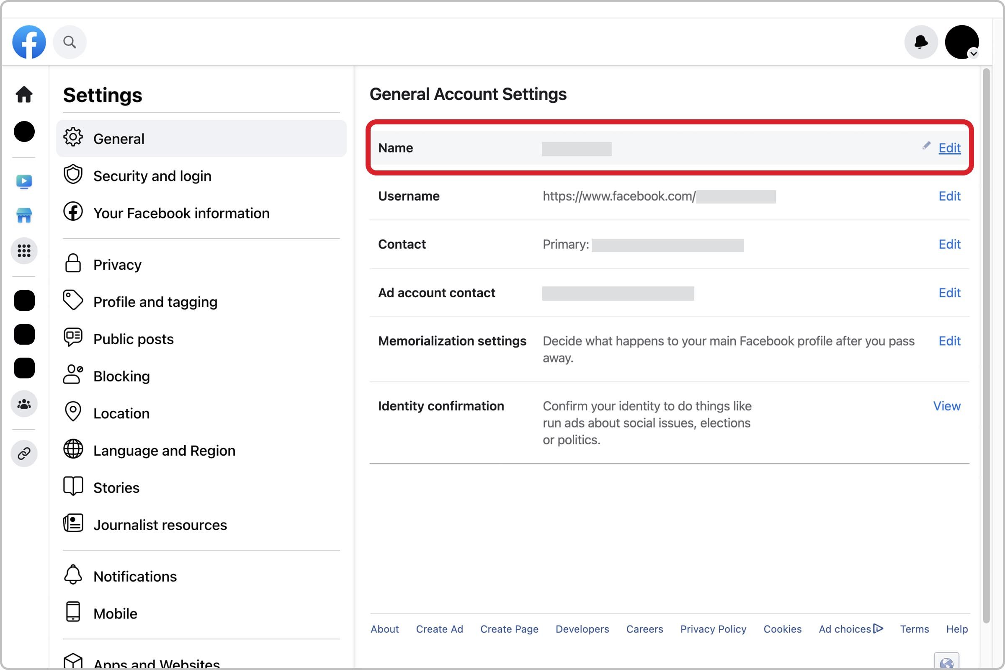Click the pencil icon in Name row
This screenshot has height=670, width=1005.
point(926,146)
